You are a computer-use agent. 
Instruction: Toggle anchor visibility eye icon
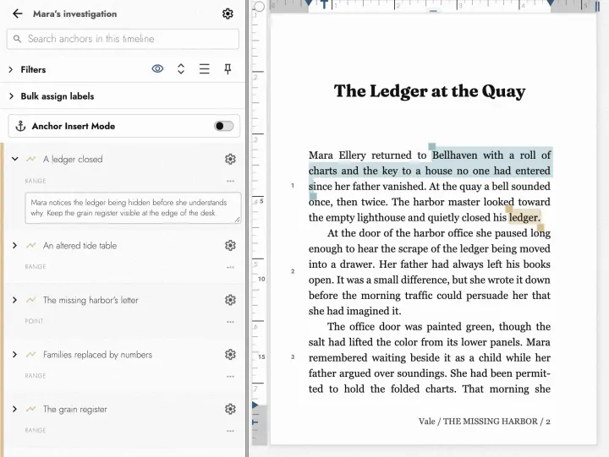point(157,69)
